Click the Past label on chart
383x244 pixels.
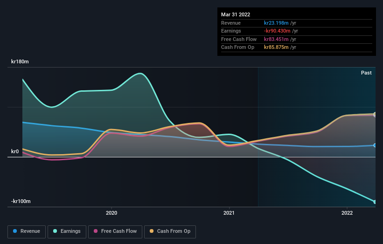click(366, 73)
